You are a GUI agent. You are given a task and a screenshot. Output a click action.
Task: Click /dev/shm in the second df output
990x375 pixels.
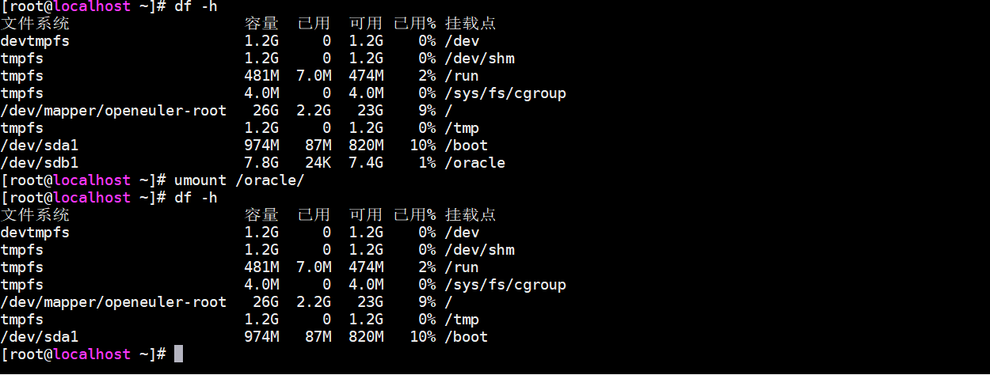tap(479, 249)
